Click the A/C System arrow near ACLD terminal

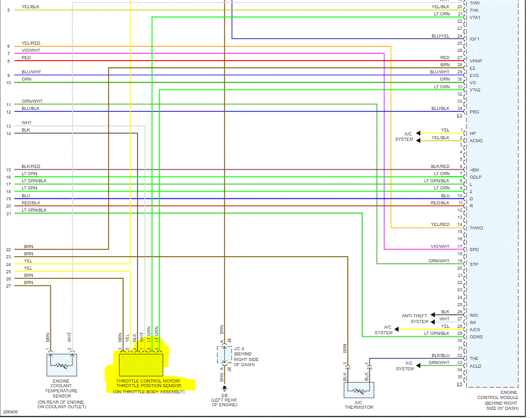click(x=418, y=365)
